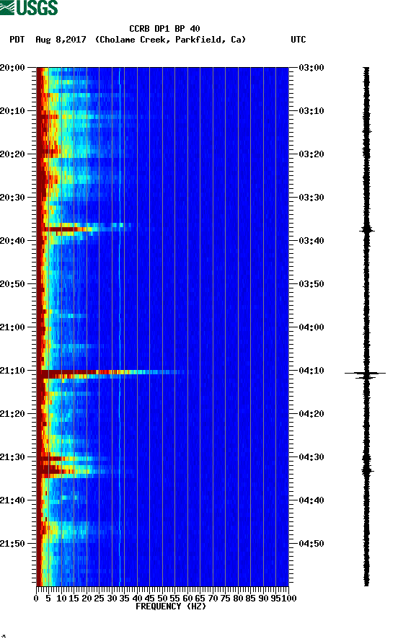Click the 03:00 UTC time label
Viewport: 398px width, 644px height.
[311, 67]
